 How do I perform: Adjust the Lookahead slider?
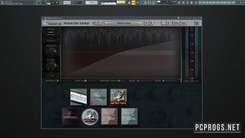point(64,81)
